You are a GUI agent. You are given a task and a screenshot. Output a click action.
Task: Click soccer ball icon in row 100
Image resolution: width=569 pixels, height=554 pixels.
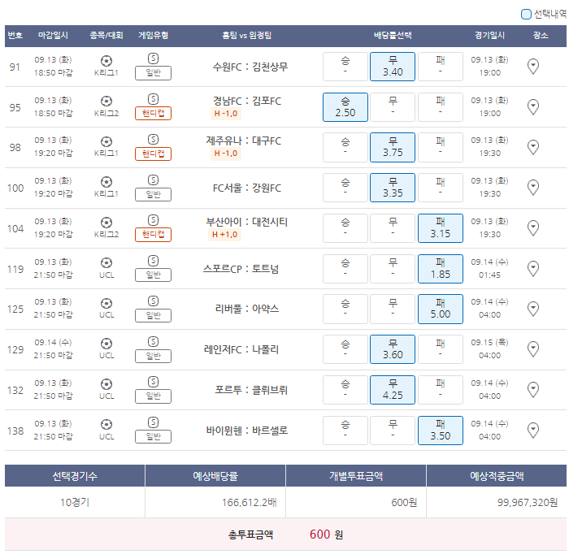(106, 182)
